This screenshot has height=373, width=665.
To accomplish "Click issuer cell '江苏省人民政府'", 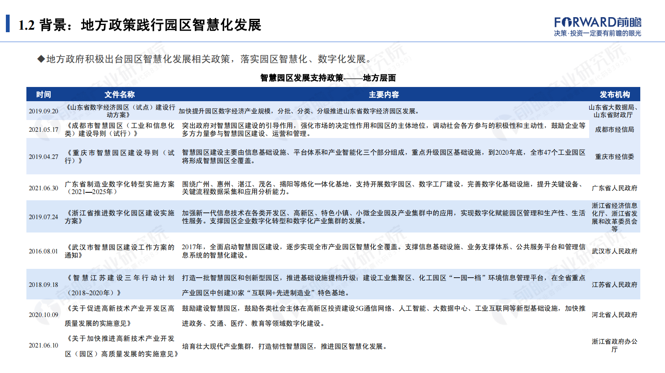I will point(615,285).
